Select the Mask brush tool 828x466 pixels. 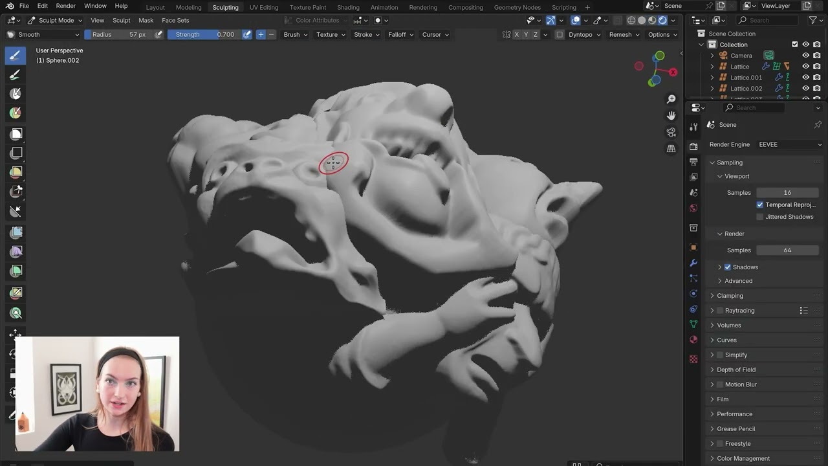16,94
